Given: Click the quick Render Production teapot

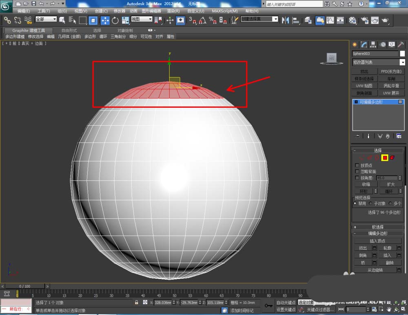Looking at the screenshot, I should pos(385,20).
